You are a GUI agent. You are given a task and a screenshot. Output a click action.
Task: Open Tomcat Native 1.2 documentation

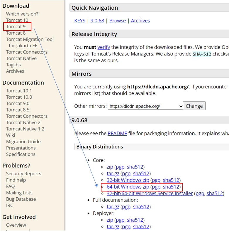coord(25,129)
